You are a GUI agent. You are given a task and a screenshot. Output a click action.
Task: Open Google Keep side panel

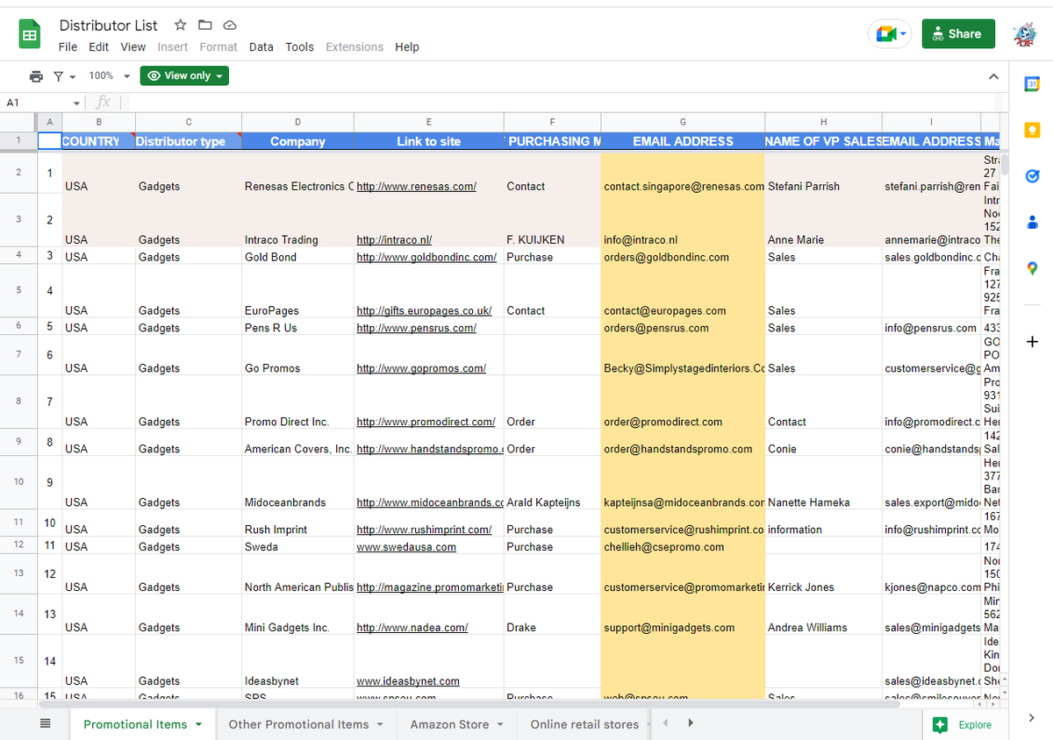coord(1032,131)
